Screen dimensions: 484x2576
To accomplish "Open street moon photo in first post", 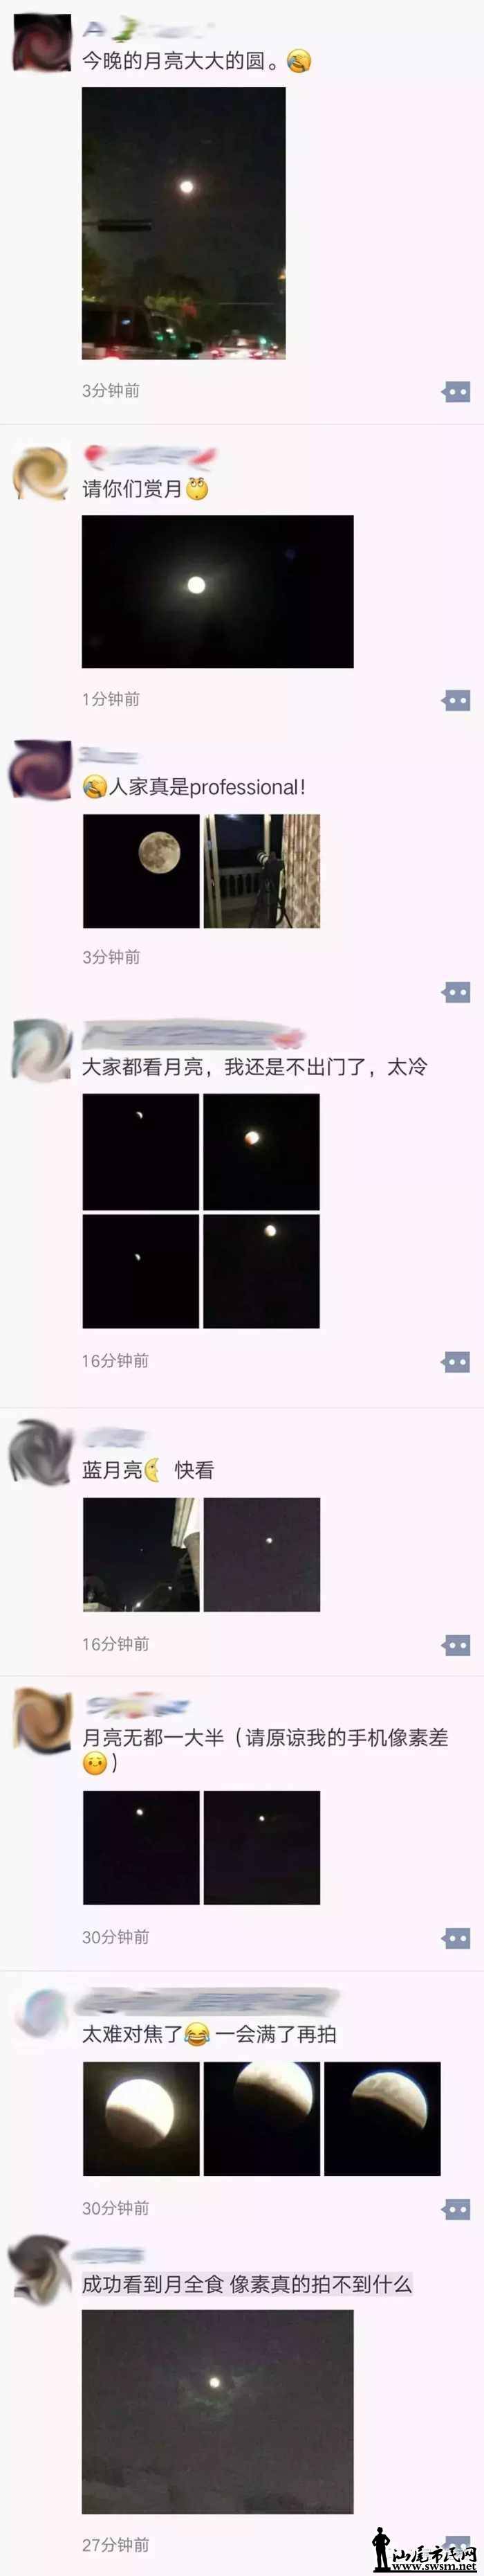I will (x=184, y=223).
